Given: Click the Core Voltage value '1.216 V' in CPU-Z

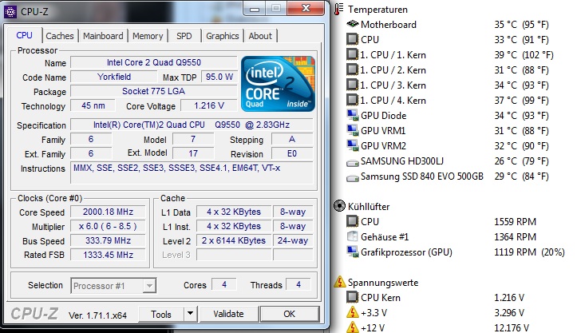Looking at the screenshot, I should coord(209,105).
